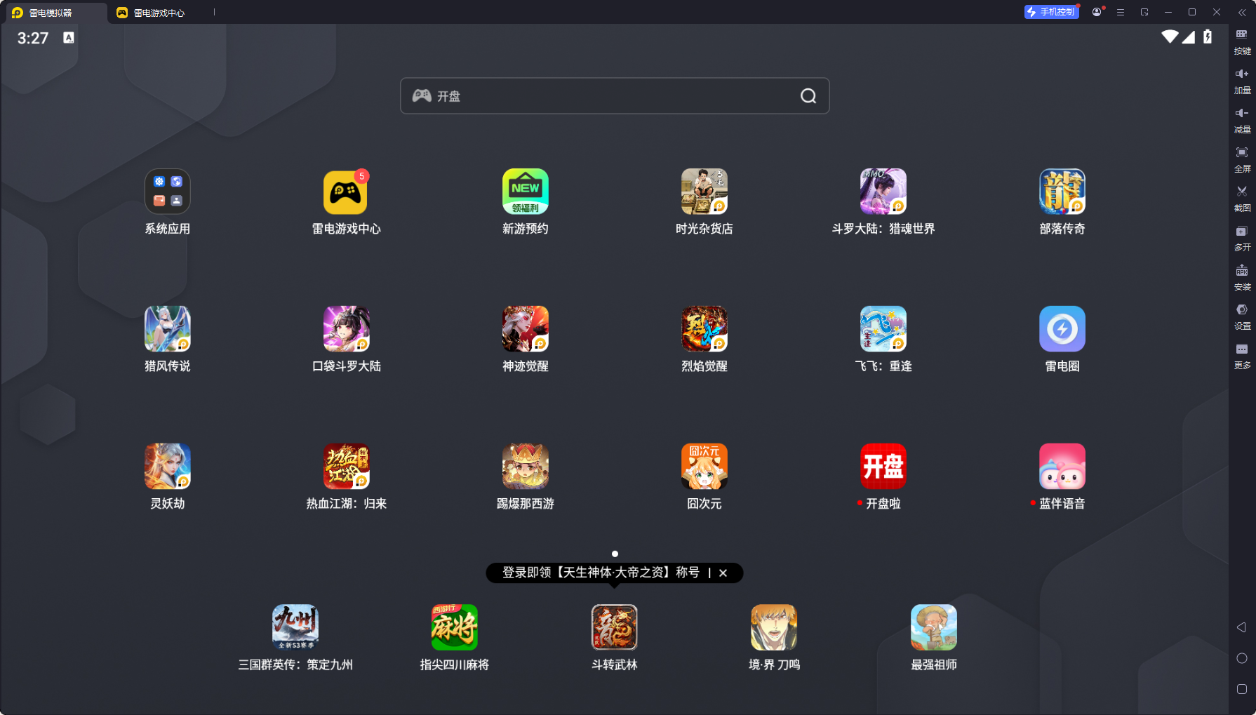Dismiss the 登录即领 tooltip banner
The height and width of the screenshot is (715, 1256).
723,573
